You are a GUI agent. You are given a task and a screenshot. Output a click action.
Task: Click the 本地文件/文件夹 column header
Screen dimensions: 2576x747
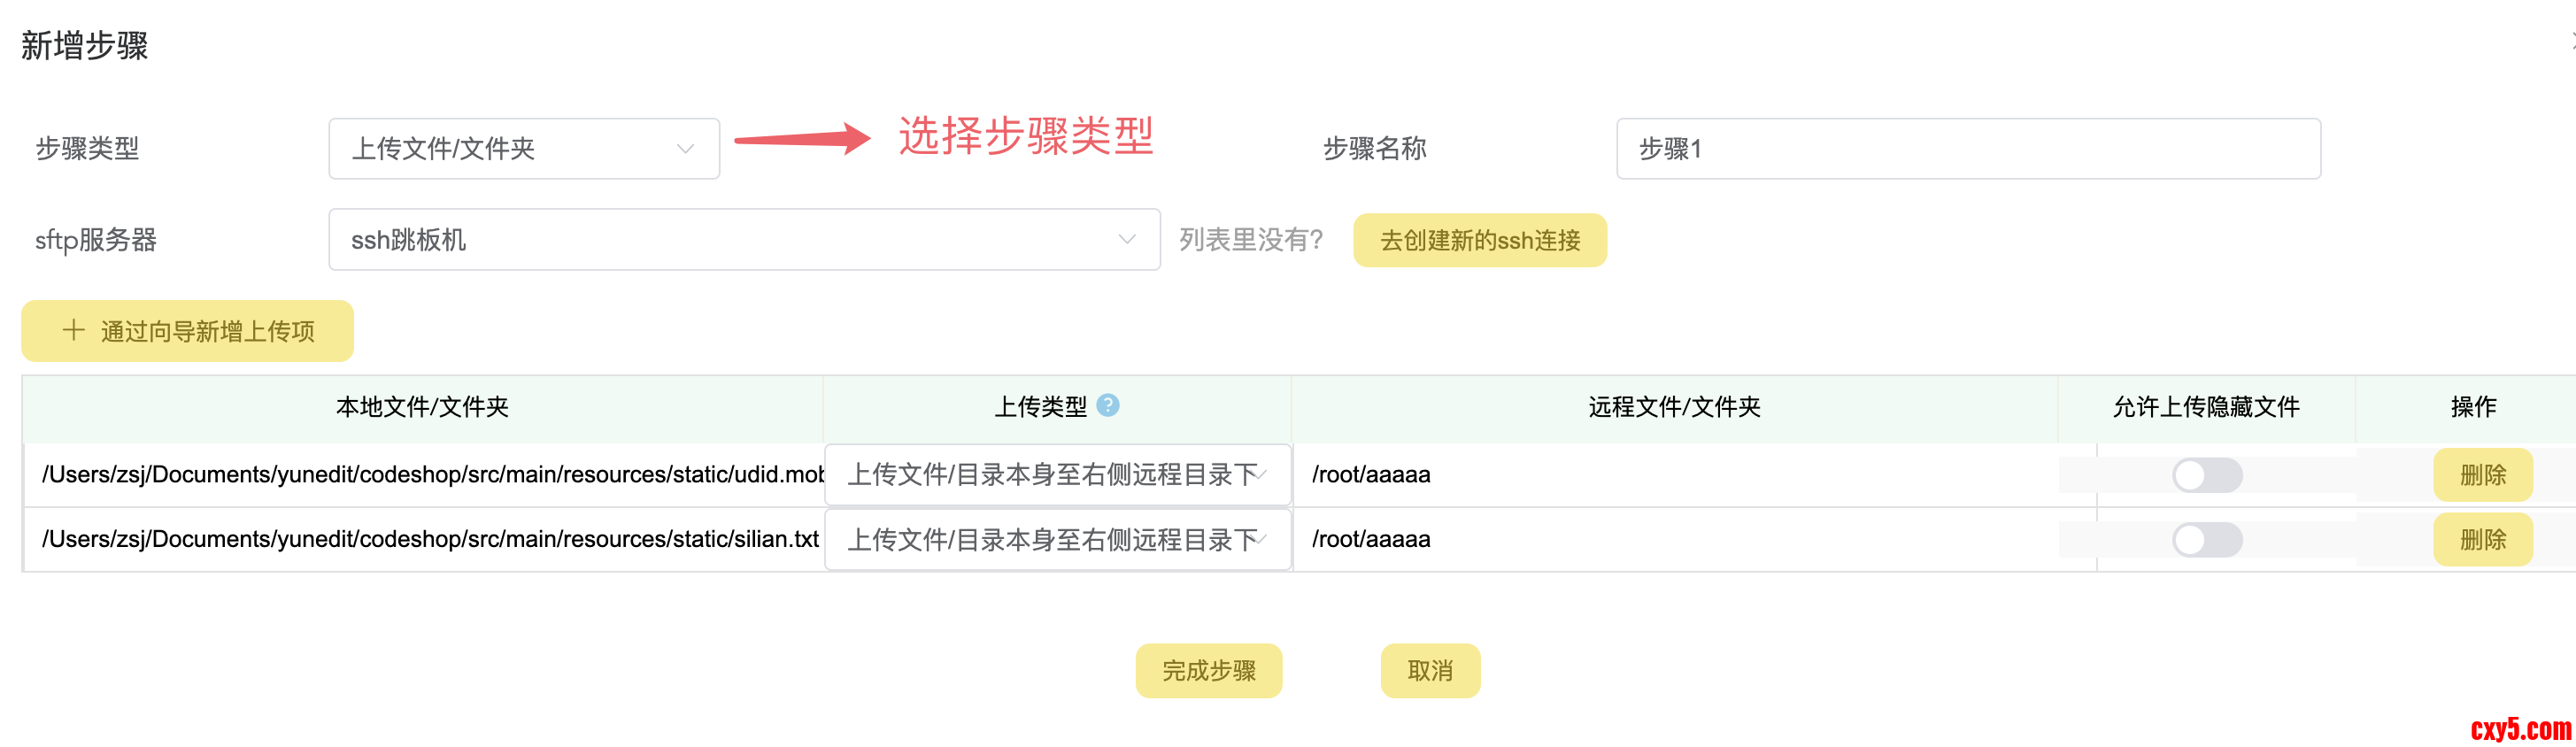[x=422, y=407]
